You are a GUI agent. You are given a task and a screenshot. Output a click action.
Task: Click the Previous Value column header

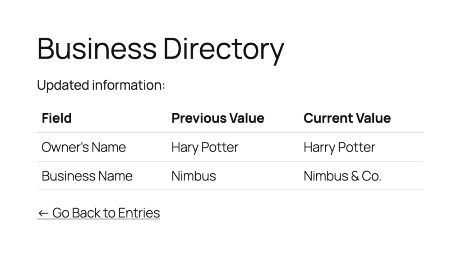(218, 118)
